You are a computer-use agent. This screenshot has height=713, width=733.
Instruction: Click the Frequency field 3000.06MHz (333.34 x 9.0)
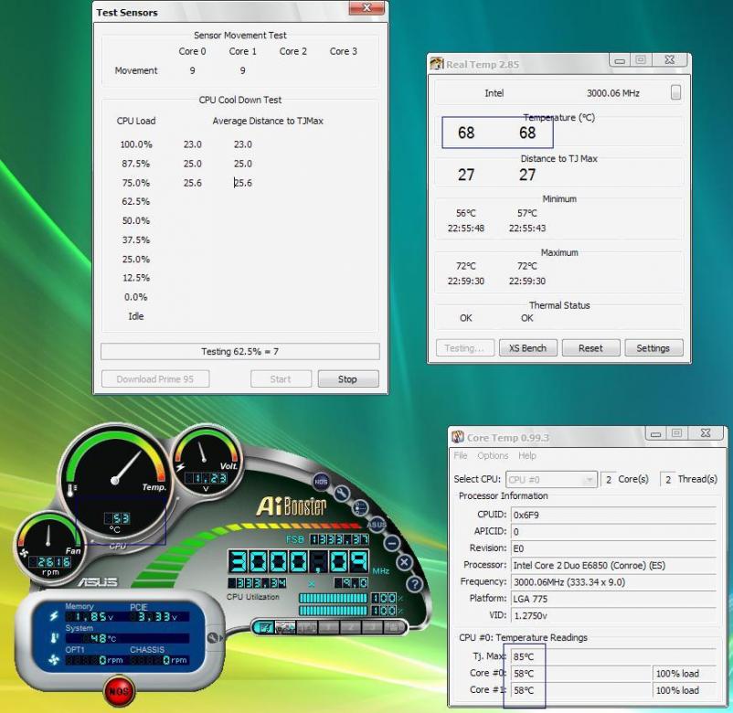(614, 582)
